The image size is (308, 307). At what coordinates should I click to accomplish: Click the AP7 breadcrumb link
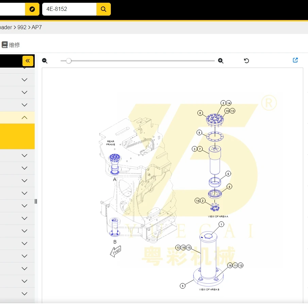[37, 27]
